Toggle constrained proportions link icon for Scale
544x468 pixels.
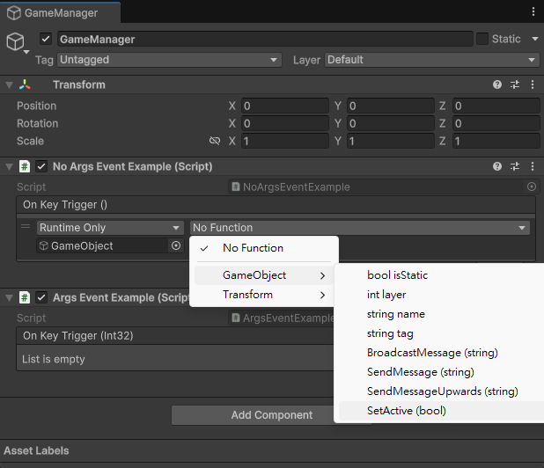(215, 141)
